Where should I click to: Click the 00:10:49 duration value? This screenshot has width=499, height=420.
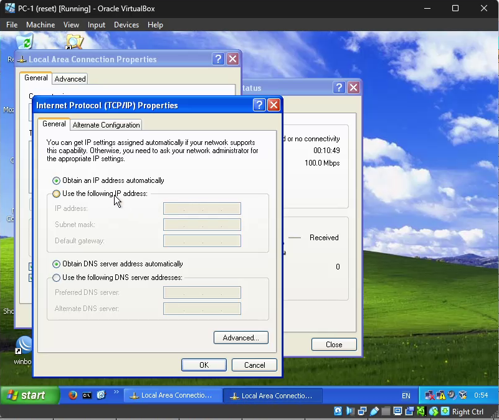pyautogui.click(x=326, y=151)
